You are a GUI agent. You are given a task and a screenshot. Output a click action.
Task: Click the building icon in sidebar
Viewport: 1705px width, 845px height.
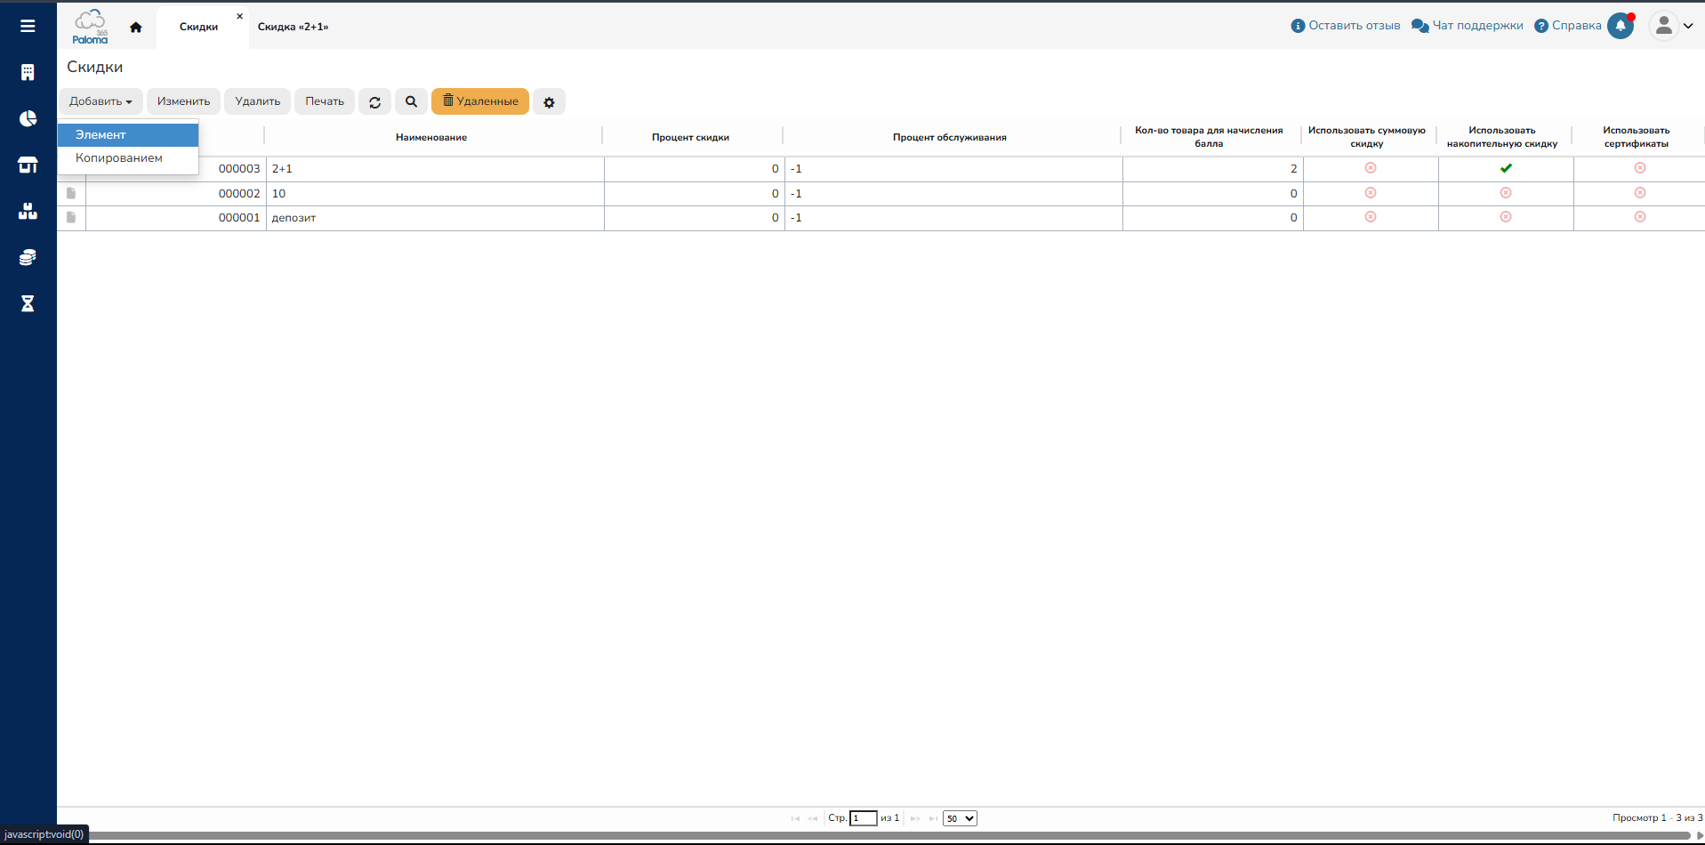tap(28, 72)
